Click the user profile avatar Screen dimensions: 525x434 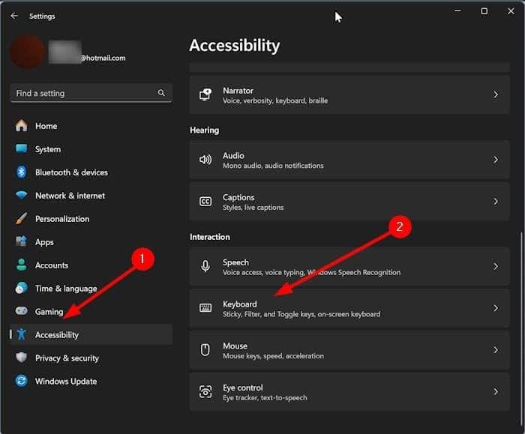tap(28, 52)
